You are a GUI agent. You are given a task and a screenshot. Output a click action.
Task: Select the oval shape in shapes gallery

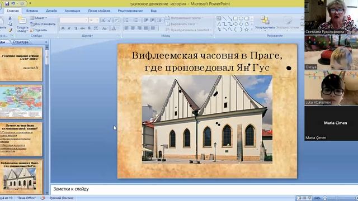(x=241, y=18)
